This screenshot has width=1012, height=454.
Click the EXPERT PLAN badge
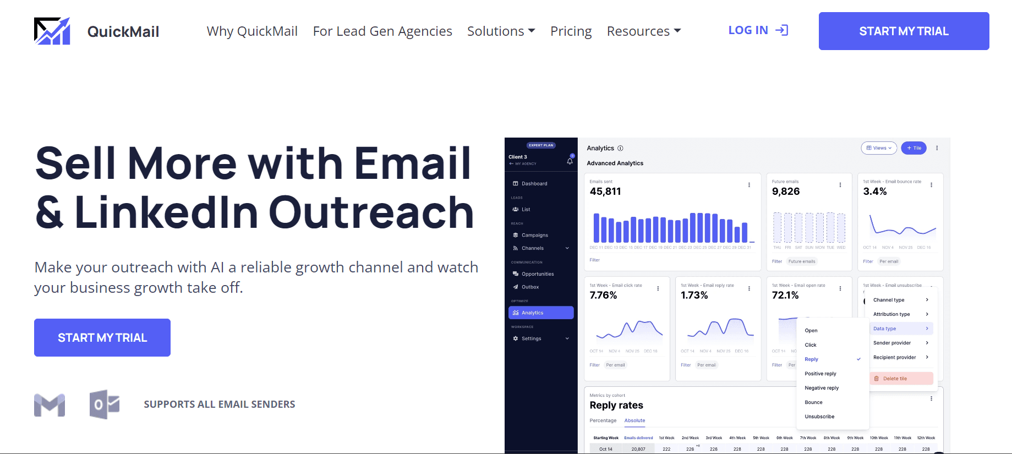(x=541, y=145)
